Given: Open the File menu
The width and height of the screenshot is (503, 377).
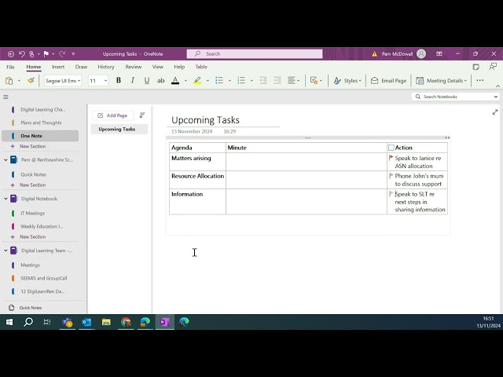Looking at the screenshot, I should tap(10, 67).
